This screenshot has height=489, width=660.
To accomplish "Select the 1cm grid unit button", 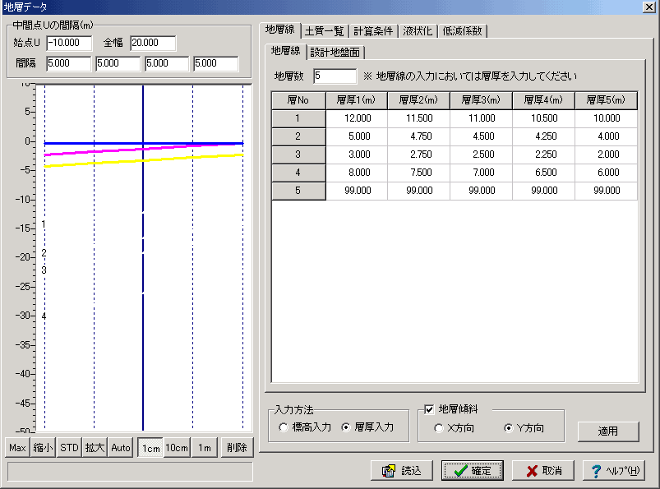I will click(x=149, y=448).
